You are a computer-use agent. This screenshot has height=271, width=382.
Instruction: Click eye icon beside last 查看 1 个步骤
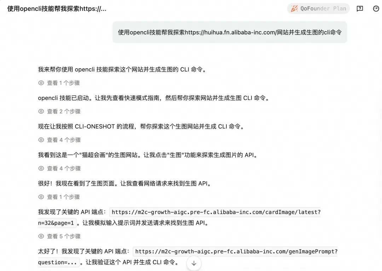pos(41,197)
